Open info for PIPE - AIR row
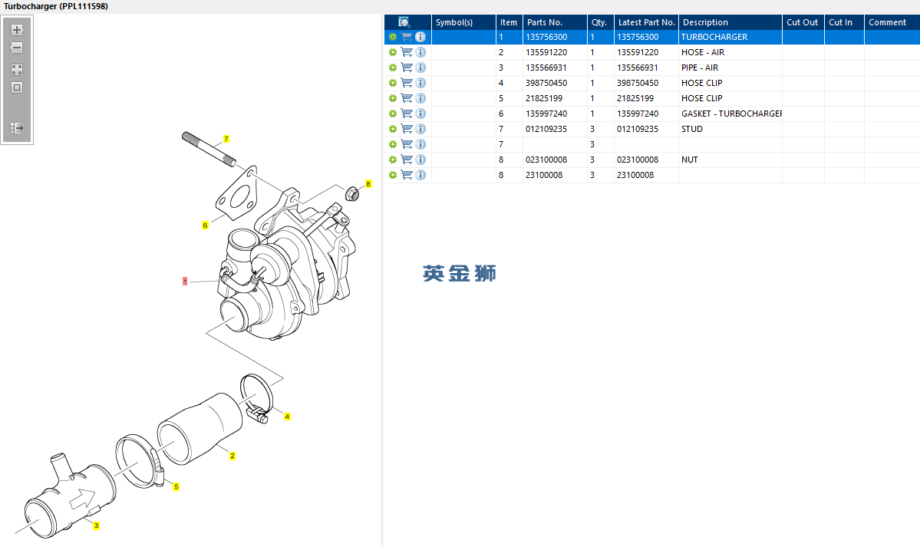920x547 pixels. tap(420, 68)
